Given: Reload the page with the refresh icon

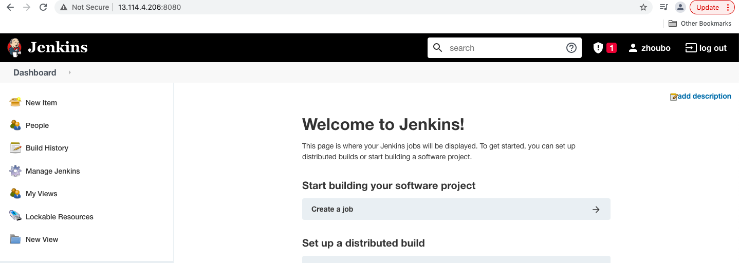Looking at the screenshot, I should point(44,7).
